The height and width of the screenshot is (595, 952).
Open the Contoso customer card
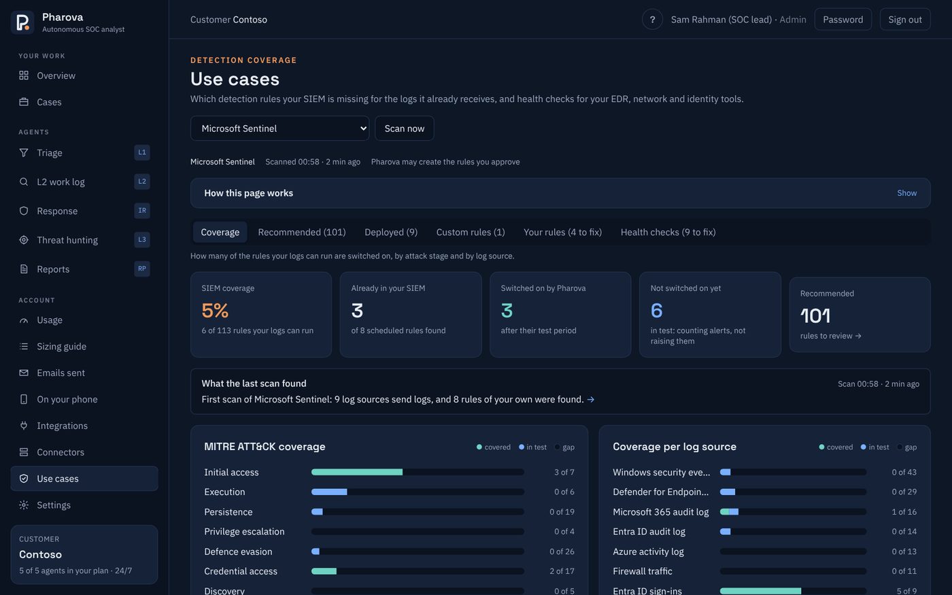[84, 554]
